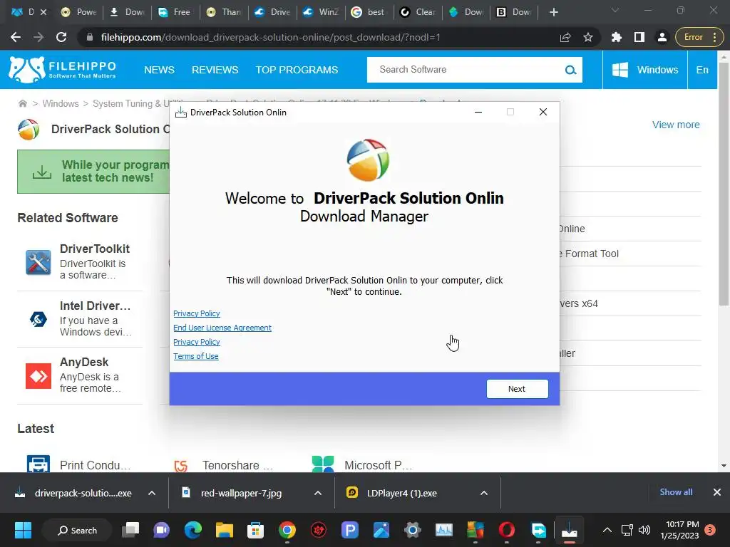Click the Error update button
The image size is (730, 547).
(x=699, y=37)
